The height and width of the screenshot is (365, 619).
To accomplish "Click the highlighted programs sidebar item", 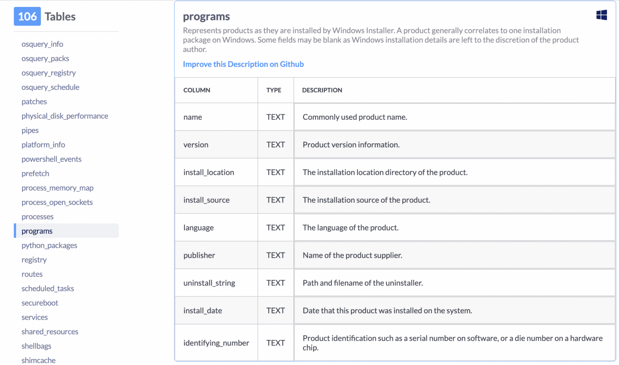I will point(37,231).
